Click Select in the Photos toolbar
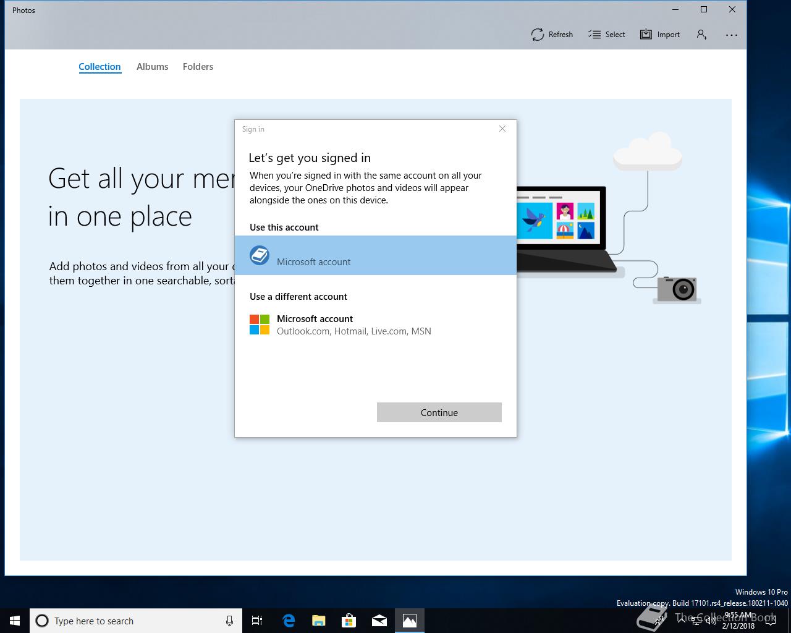The width and height of the screenshot is (791, 633). click(x=606, y=35)
